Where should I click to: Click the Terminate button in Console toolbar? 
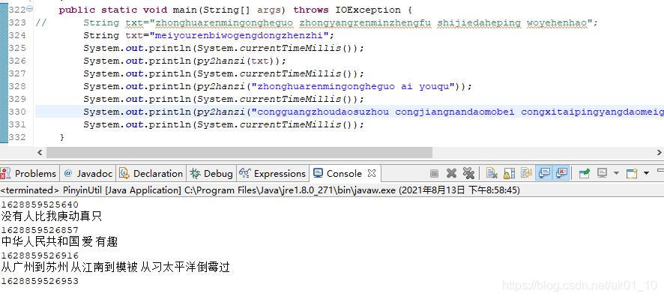(x=434, y=173)
